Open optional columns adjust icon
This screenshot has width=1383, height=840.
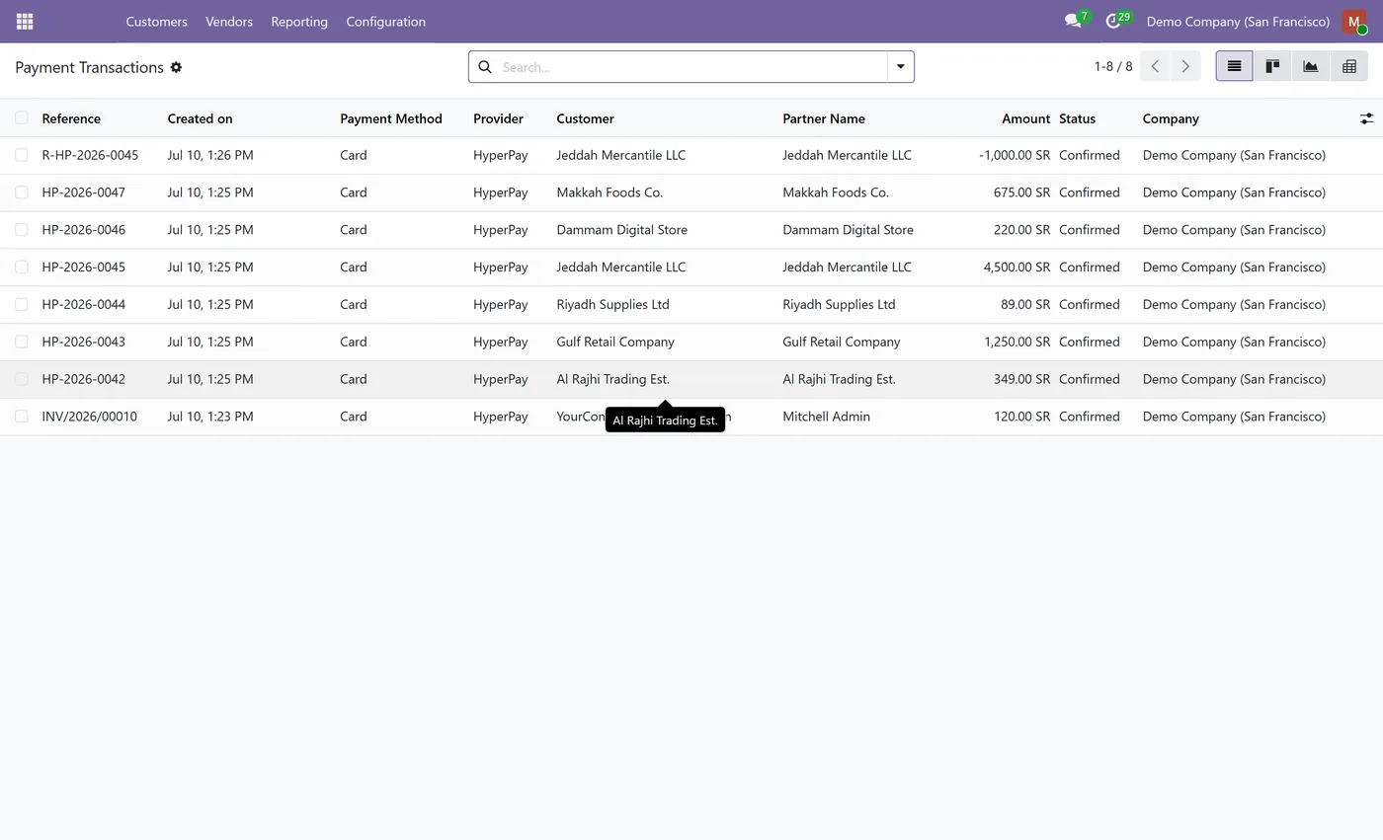1366,118
